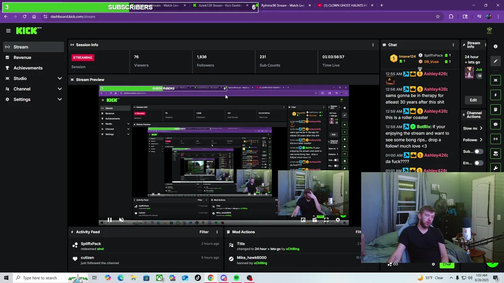Click the wrench icon in right toolbar
This screenshot has width=504, height=283.
tap(495, 168)
